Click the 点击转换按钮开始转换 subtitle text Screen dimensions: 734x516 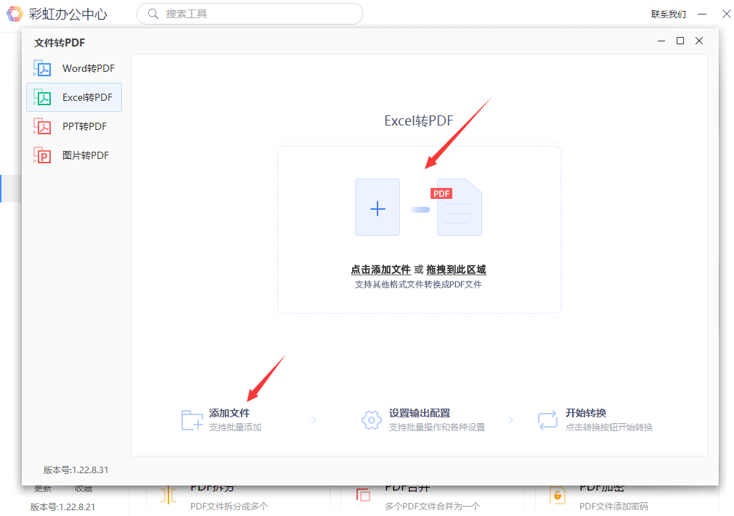[x=608, y=427]
